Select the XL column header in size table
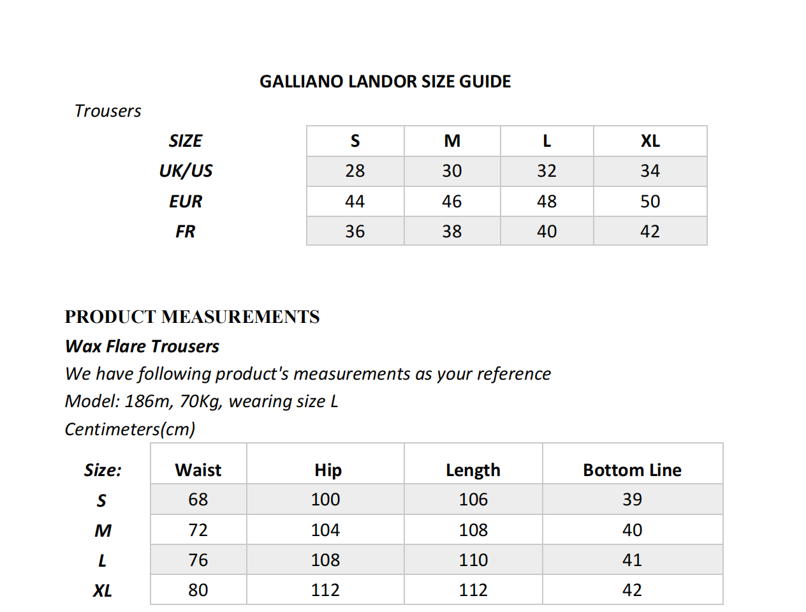 tap(650, 141)
